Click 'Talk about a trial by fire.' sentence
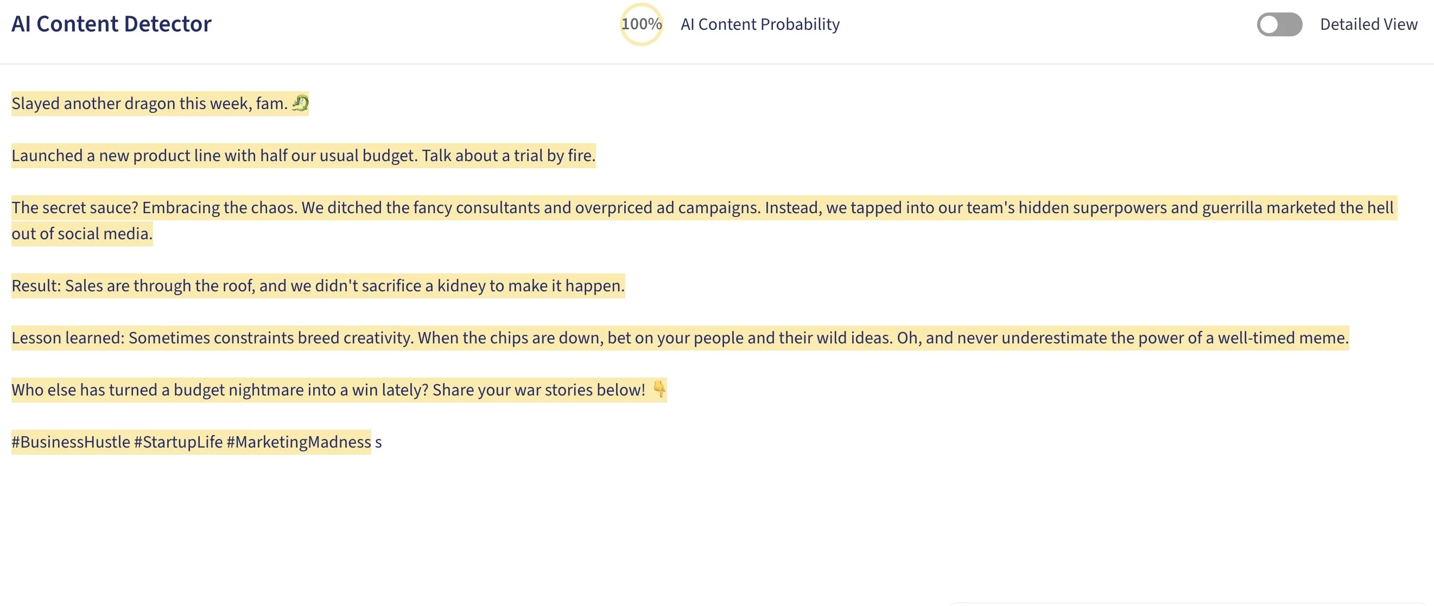The image size is (1434, 606). pos(508,155)
